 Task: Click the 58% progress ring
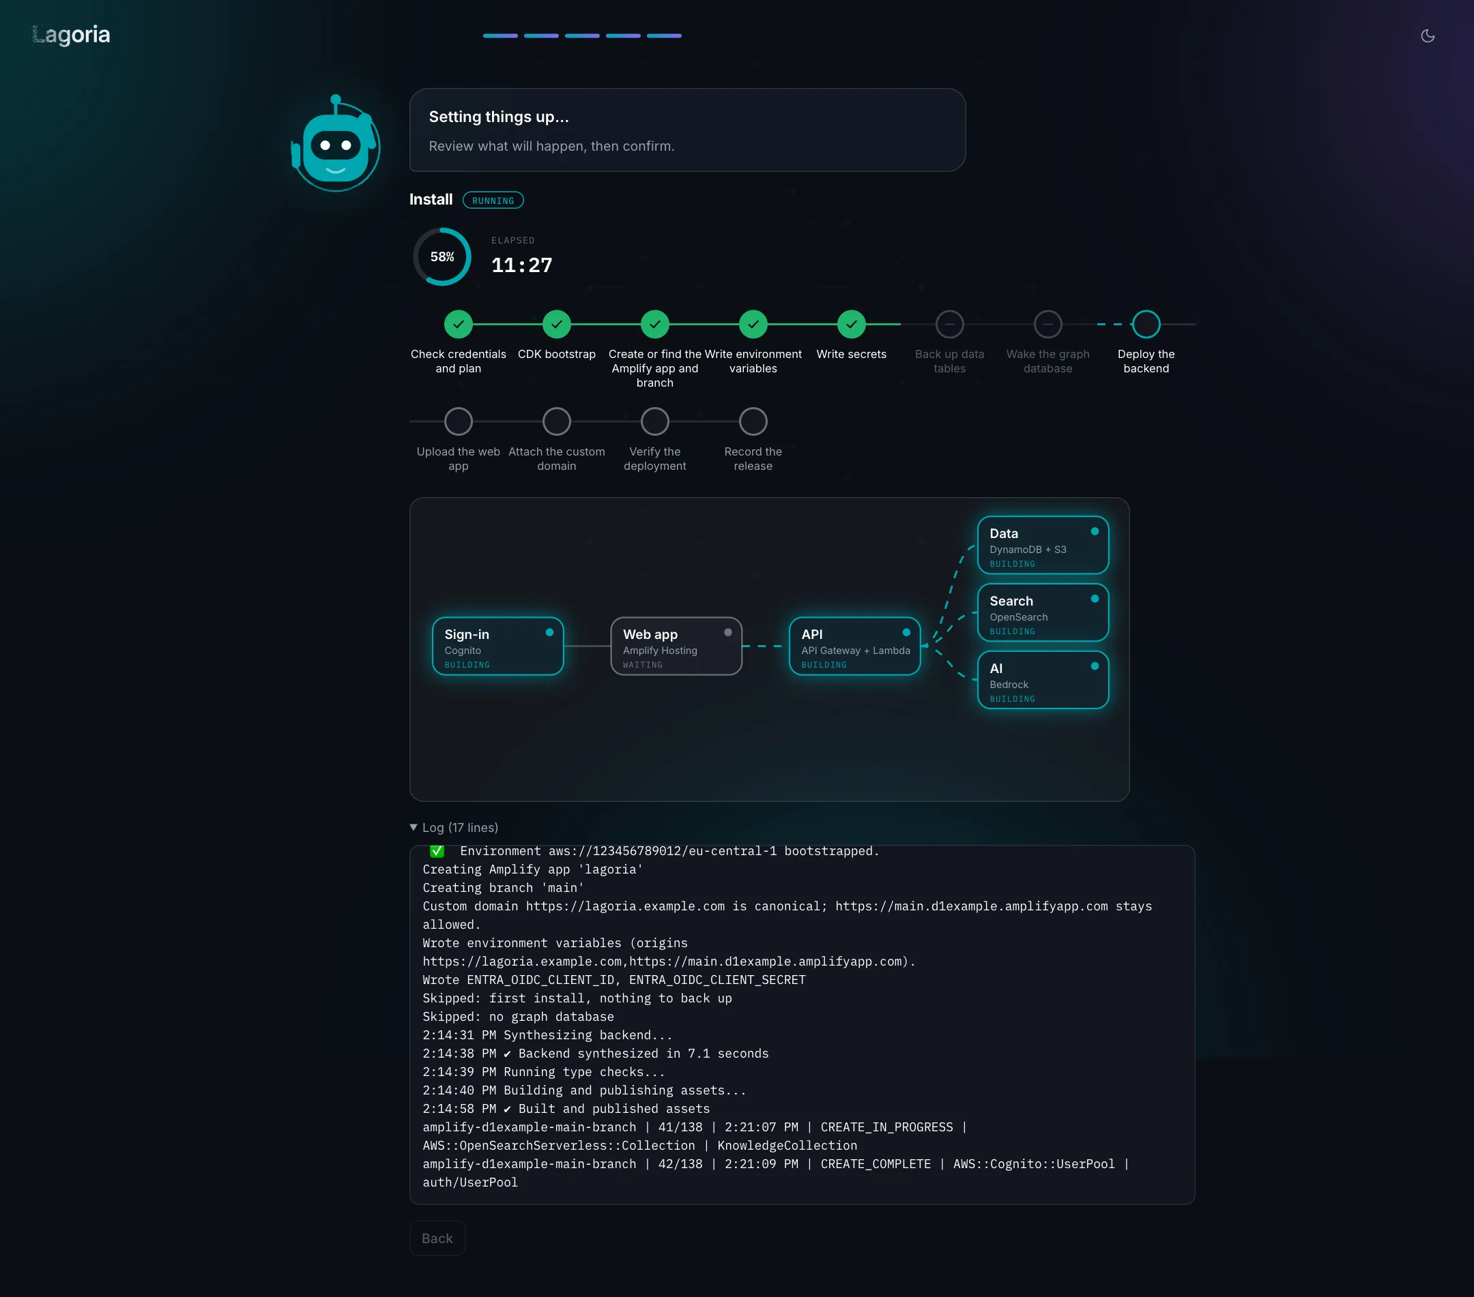click(442, 256)
